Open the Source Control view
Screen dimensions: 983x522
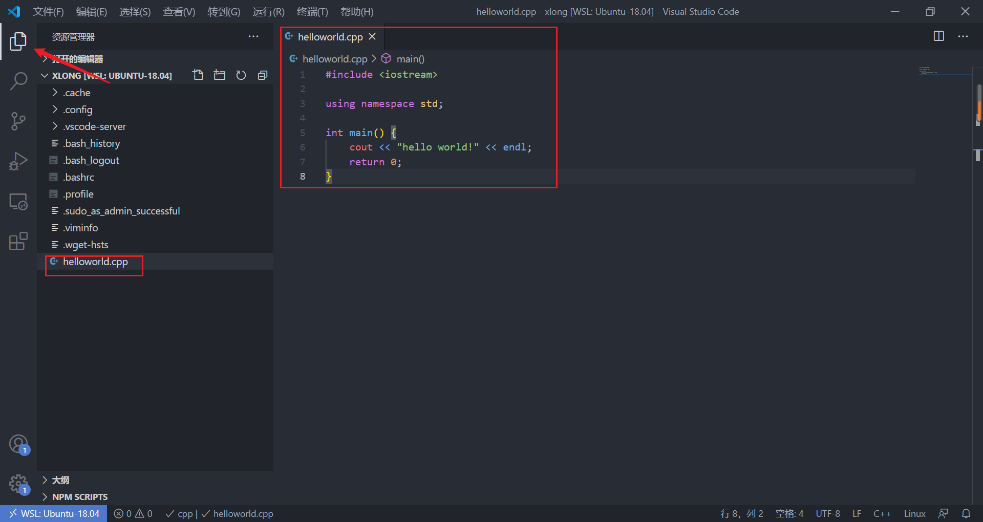(x=18, y=121)
